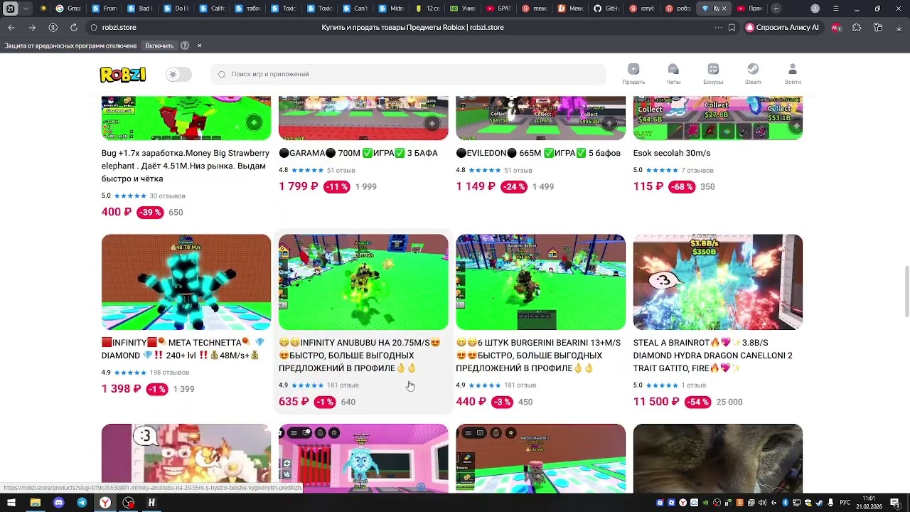Open the Steam icon in site header
The image size is (910, 512).
click(x=753, y=73)
